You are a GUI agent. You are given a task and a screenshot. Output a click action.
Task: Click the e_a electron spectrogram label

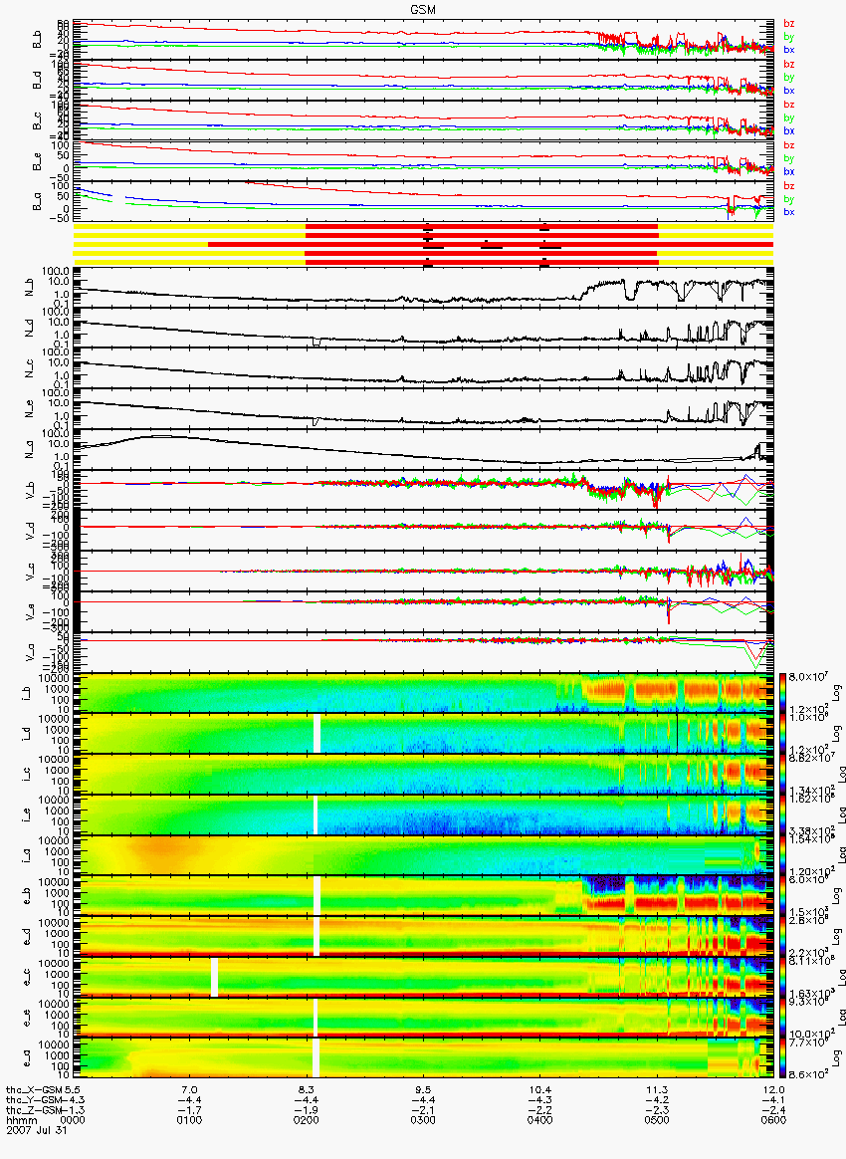pos(27,1060)
